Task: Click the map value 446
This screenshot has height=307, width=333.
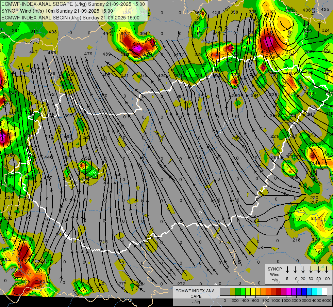Action: pyautogui.click(x=48, y=157)
